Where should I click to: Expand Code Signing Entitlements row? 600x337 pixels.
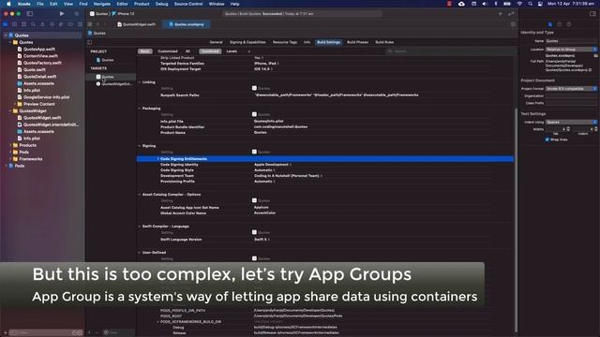tap(157, 159)
